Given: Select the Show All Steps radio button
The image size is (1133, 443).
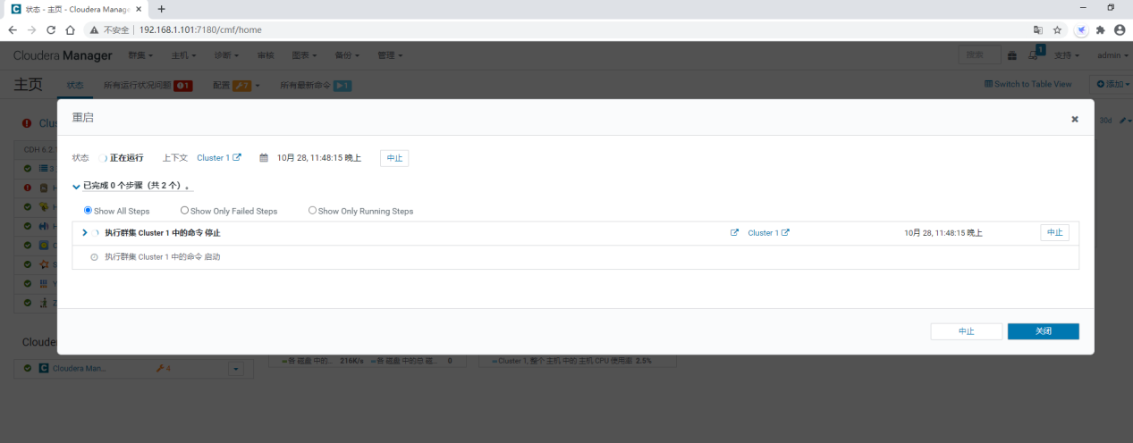Looking at the screenshot, I should point(88,211).
